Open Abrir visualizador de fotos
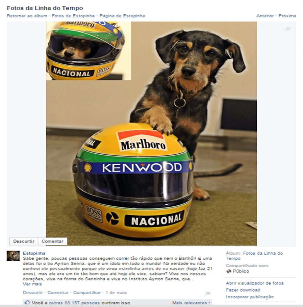 [255, 283]
